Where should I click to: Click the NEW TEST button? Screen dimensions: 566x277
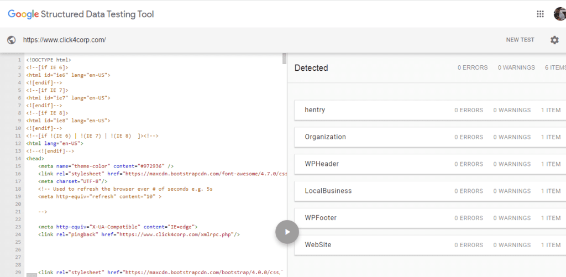[x=520, y=40]
